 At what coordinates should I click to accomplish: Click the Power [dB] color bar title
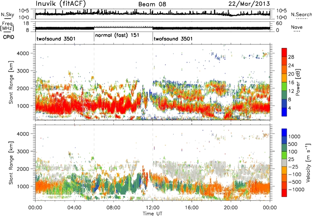(x=298, y=82)
